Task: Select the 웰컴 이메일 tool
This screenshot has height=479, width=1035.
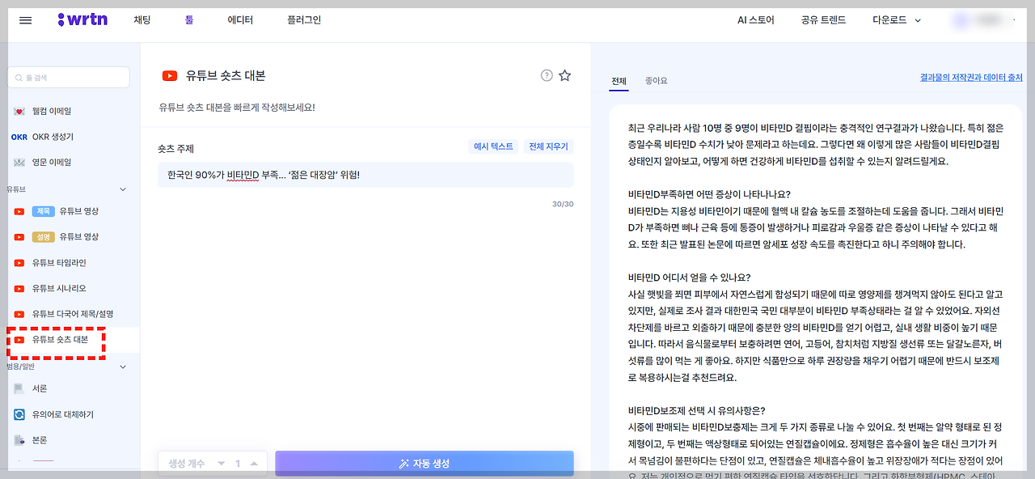Action: (x=51, y=109)
